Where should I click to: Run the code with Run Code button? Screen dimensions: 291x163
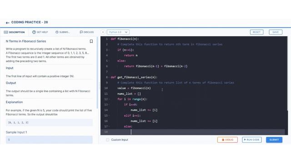point(252,140)
